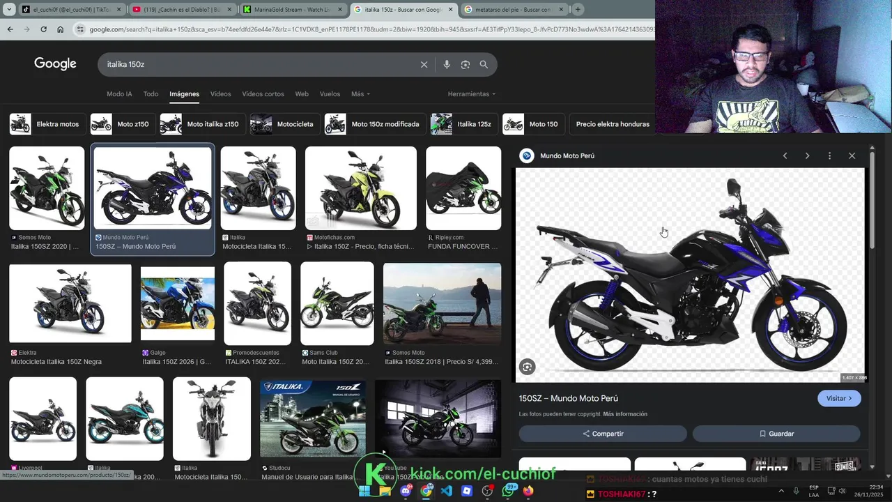The height and width of the screenshot is (502, 892).
Task: Filter by Precio elektra honduras chip
Action: tap(612, 124)
